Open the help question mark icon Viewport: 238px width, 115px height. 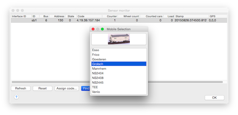coord(16,97)
